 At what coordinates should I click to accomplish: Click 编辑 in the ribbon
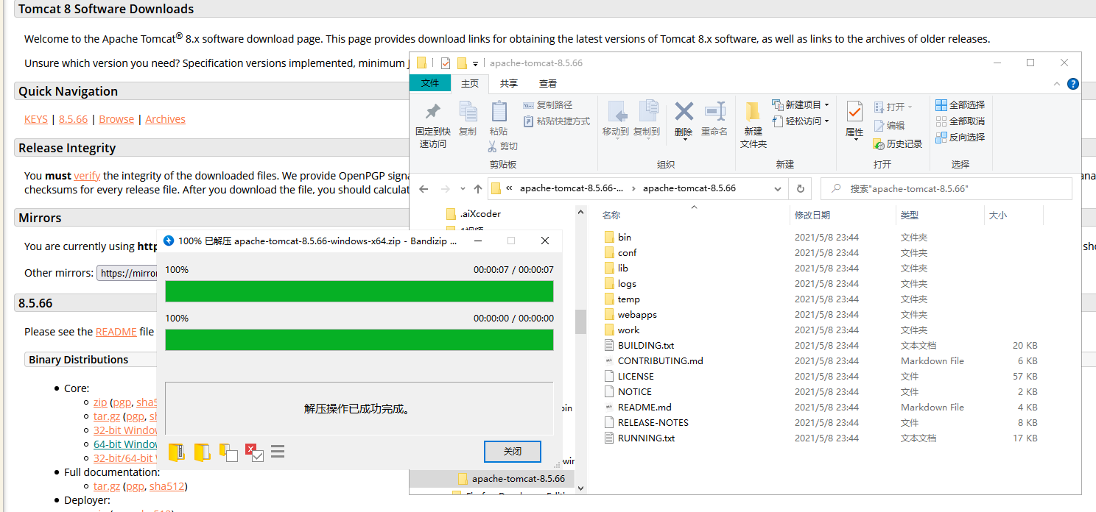point(890,126)
